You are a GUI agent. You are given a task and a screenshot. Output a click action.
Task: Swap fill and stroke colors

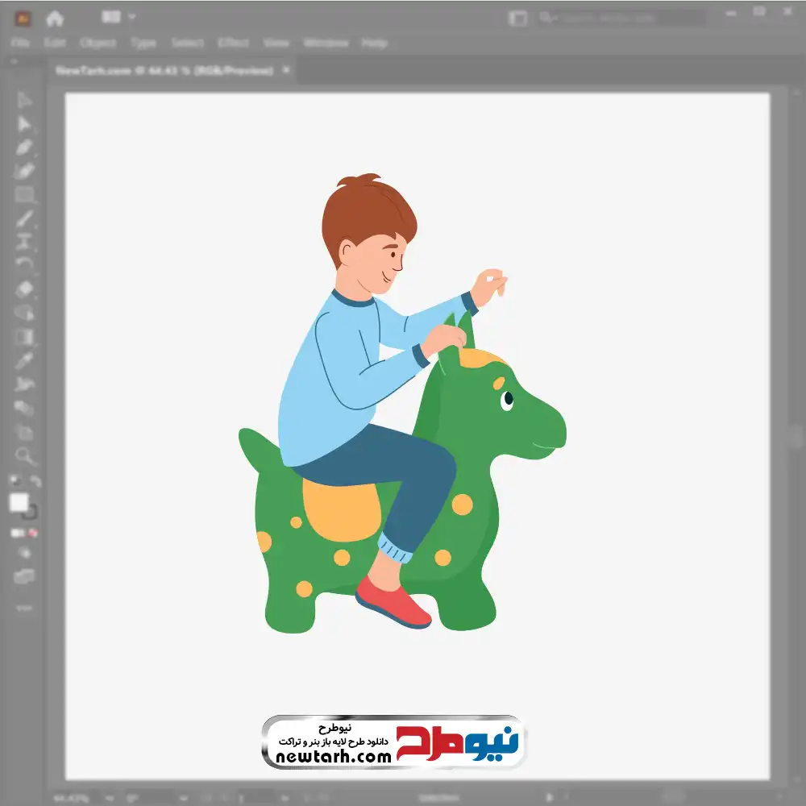tap(35, 481)
